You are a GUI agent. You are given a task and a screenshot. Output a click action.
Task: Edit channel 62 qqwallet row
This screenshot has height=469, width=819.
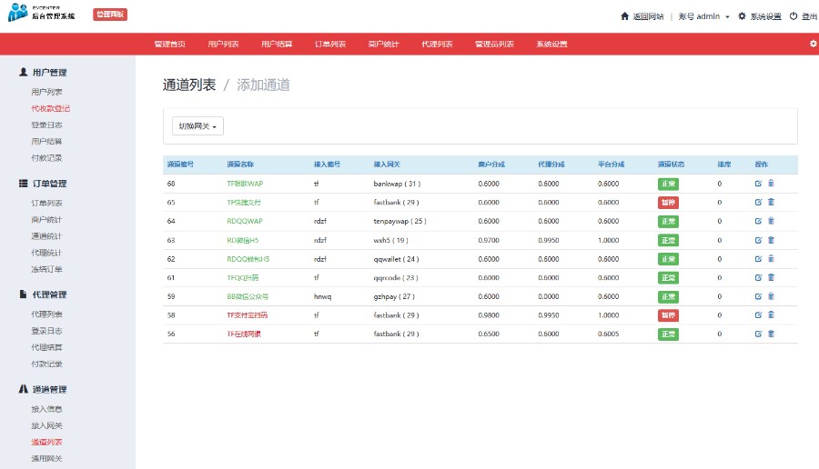[758, 259]
